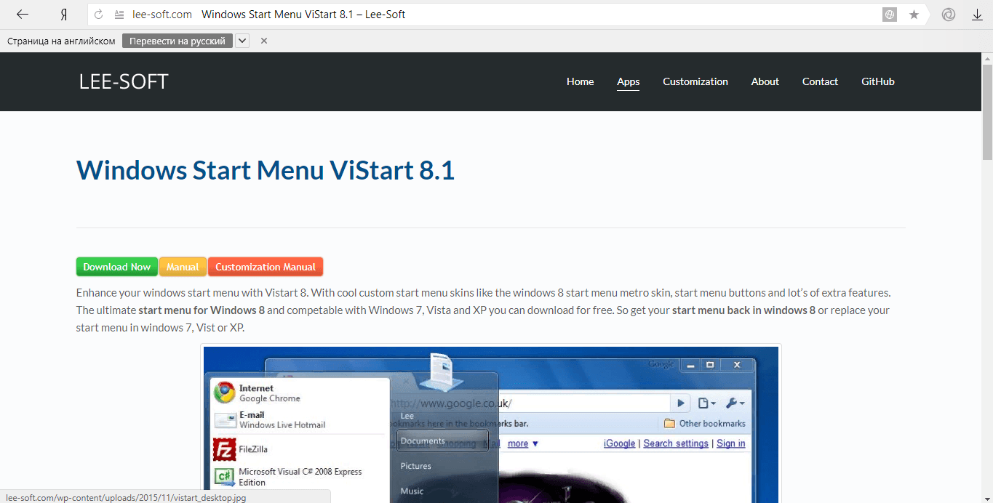Image resolution: width=993 pixels, height=503 pixels.
Task: Dismiss the translation bar with the X
Action: (264, 41)
